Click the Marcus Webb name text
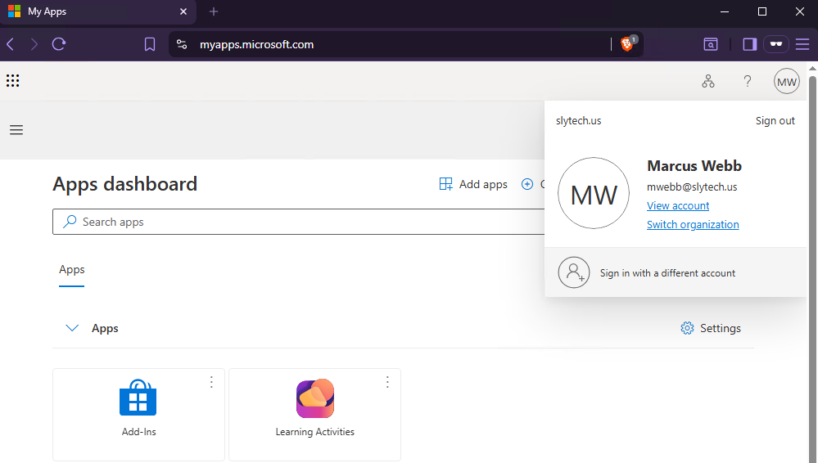Viewport: 818px width, 463px height. point(694,166)
